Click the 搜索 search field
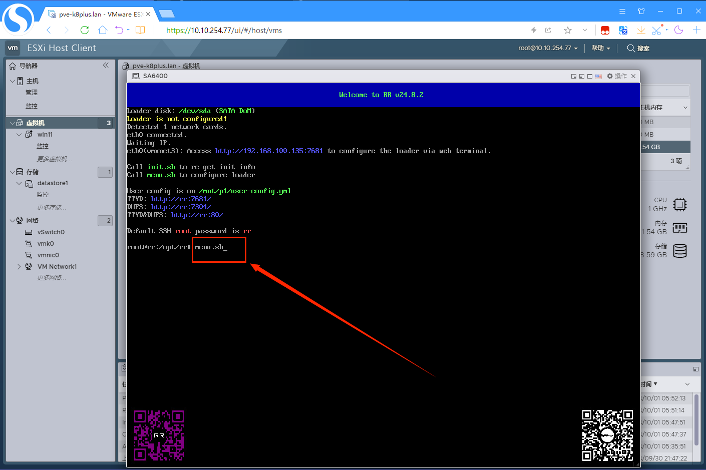The image size is (706, 470). (638, 48)
